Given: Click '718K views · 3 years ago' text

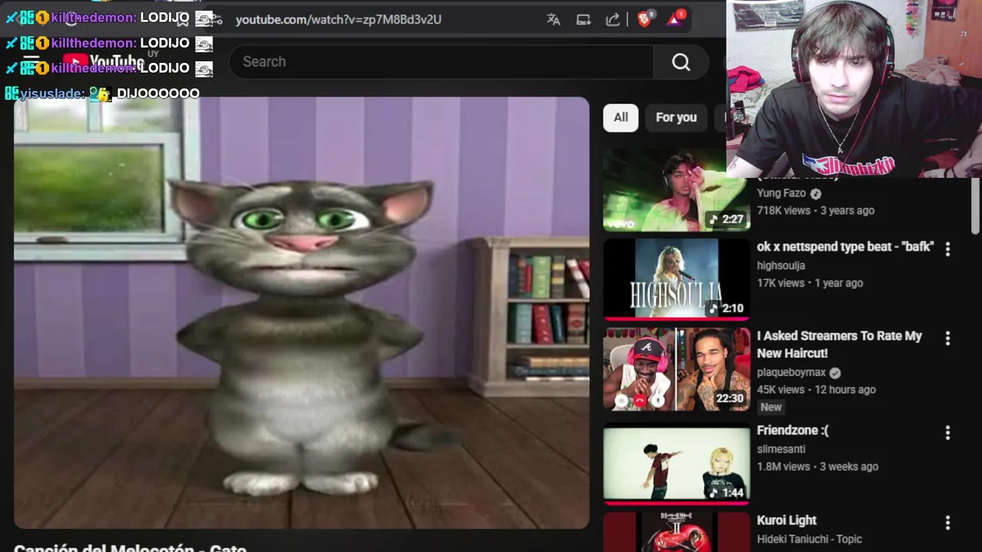Looking at the screenshot, I should click(816, 211).
